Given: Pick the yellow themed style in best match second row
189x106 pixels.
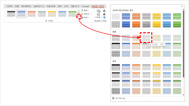Looking at the screenshot, I should click(157, 24).
